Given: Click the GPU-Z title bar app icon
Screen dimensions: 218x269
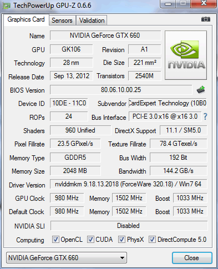Looking at the screenshot, I should tap(7, 6).
